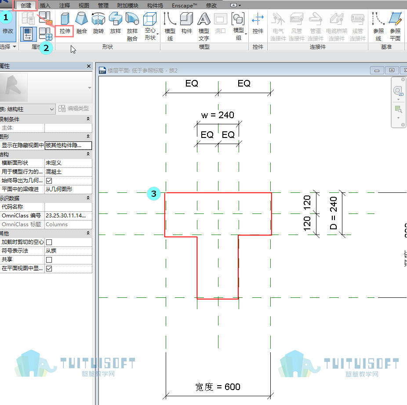Select the 控件 control tool
407x405 pixels.
[258, 24]
